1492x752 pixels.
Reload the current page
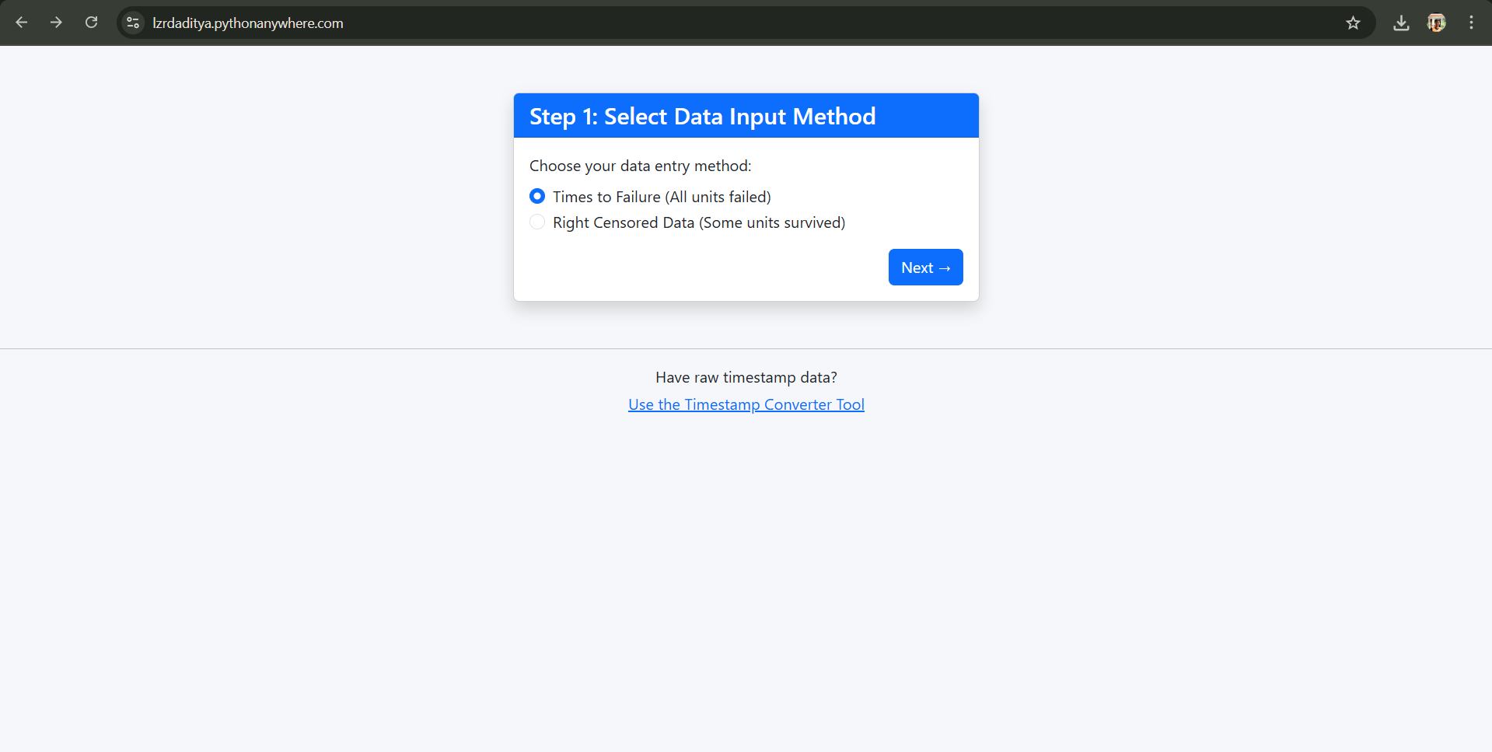tap(91, 23)
